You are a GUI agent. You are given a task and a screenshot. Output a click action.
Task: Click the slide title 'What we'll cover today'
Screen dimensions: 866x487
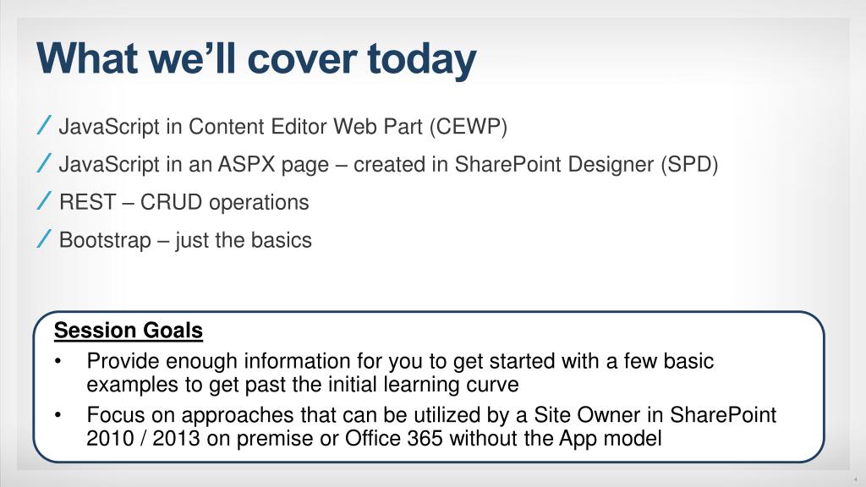click(256, 59)
